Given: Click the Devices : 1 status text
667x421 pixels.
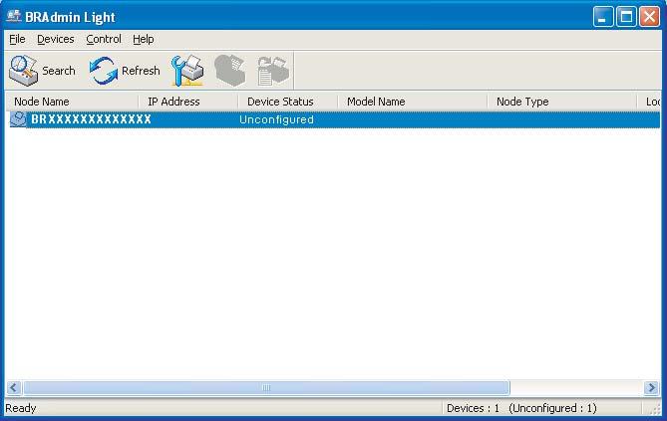Looking at the screenshot, I should tap(473, 408).
